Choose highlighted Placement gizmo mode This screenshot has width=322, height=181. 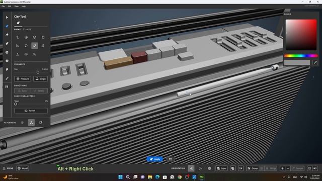(x=31, y=123)
